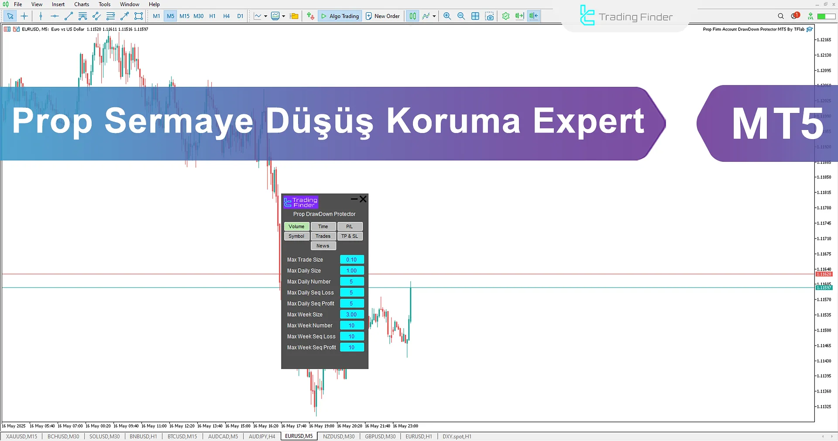Viewport: 838px width, 441px height.
Task: Open the New Order dialog
Action: click(383, 16)
